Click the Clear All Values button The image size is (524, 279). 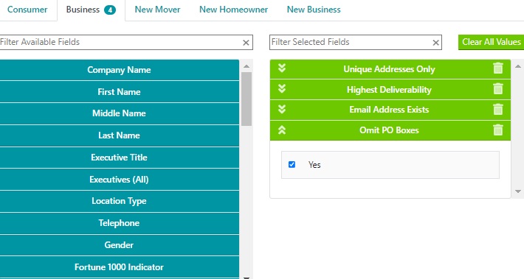(492, 43)
